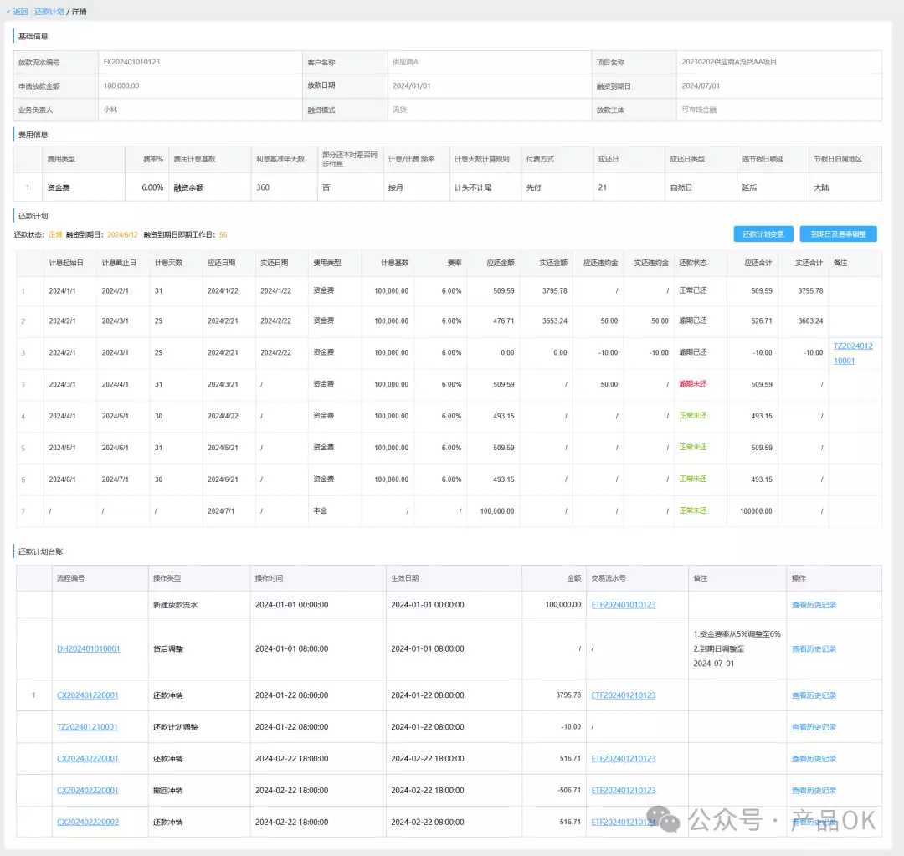Open transaction ETF202401210123 in the 3795.78 row
The width and height of the screenshot is (904, 856).
tap(623, 695)
